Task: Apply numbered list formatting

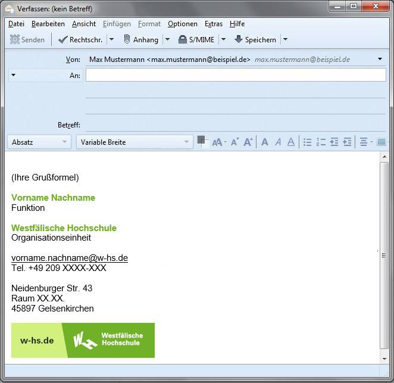Action: (x=321, y=142)
